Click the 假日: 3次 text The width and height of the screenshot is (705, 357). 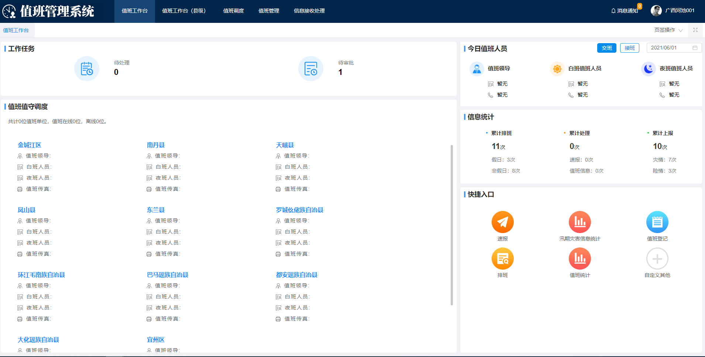503,160
